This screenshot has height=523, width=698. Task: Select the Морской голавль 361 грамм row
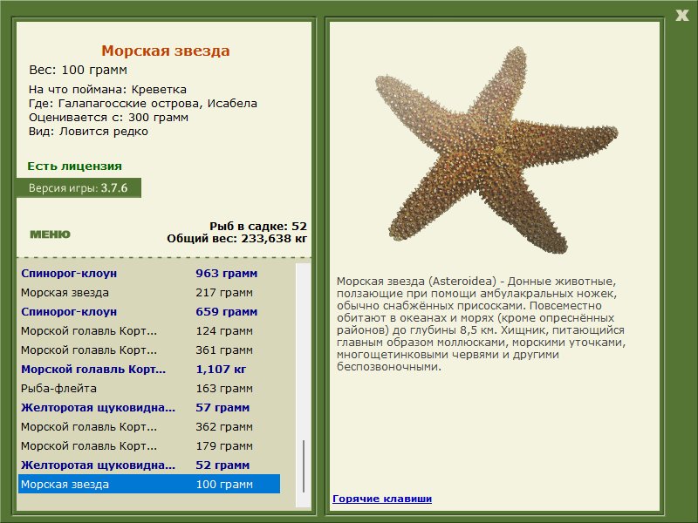point(149,350)
